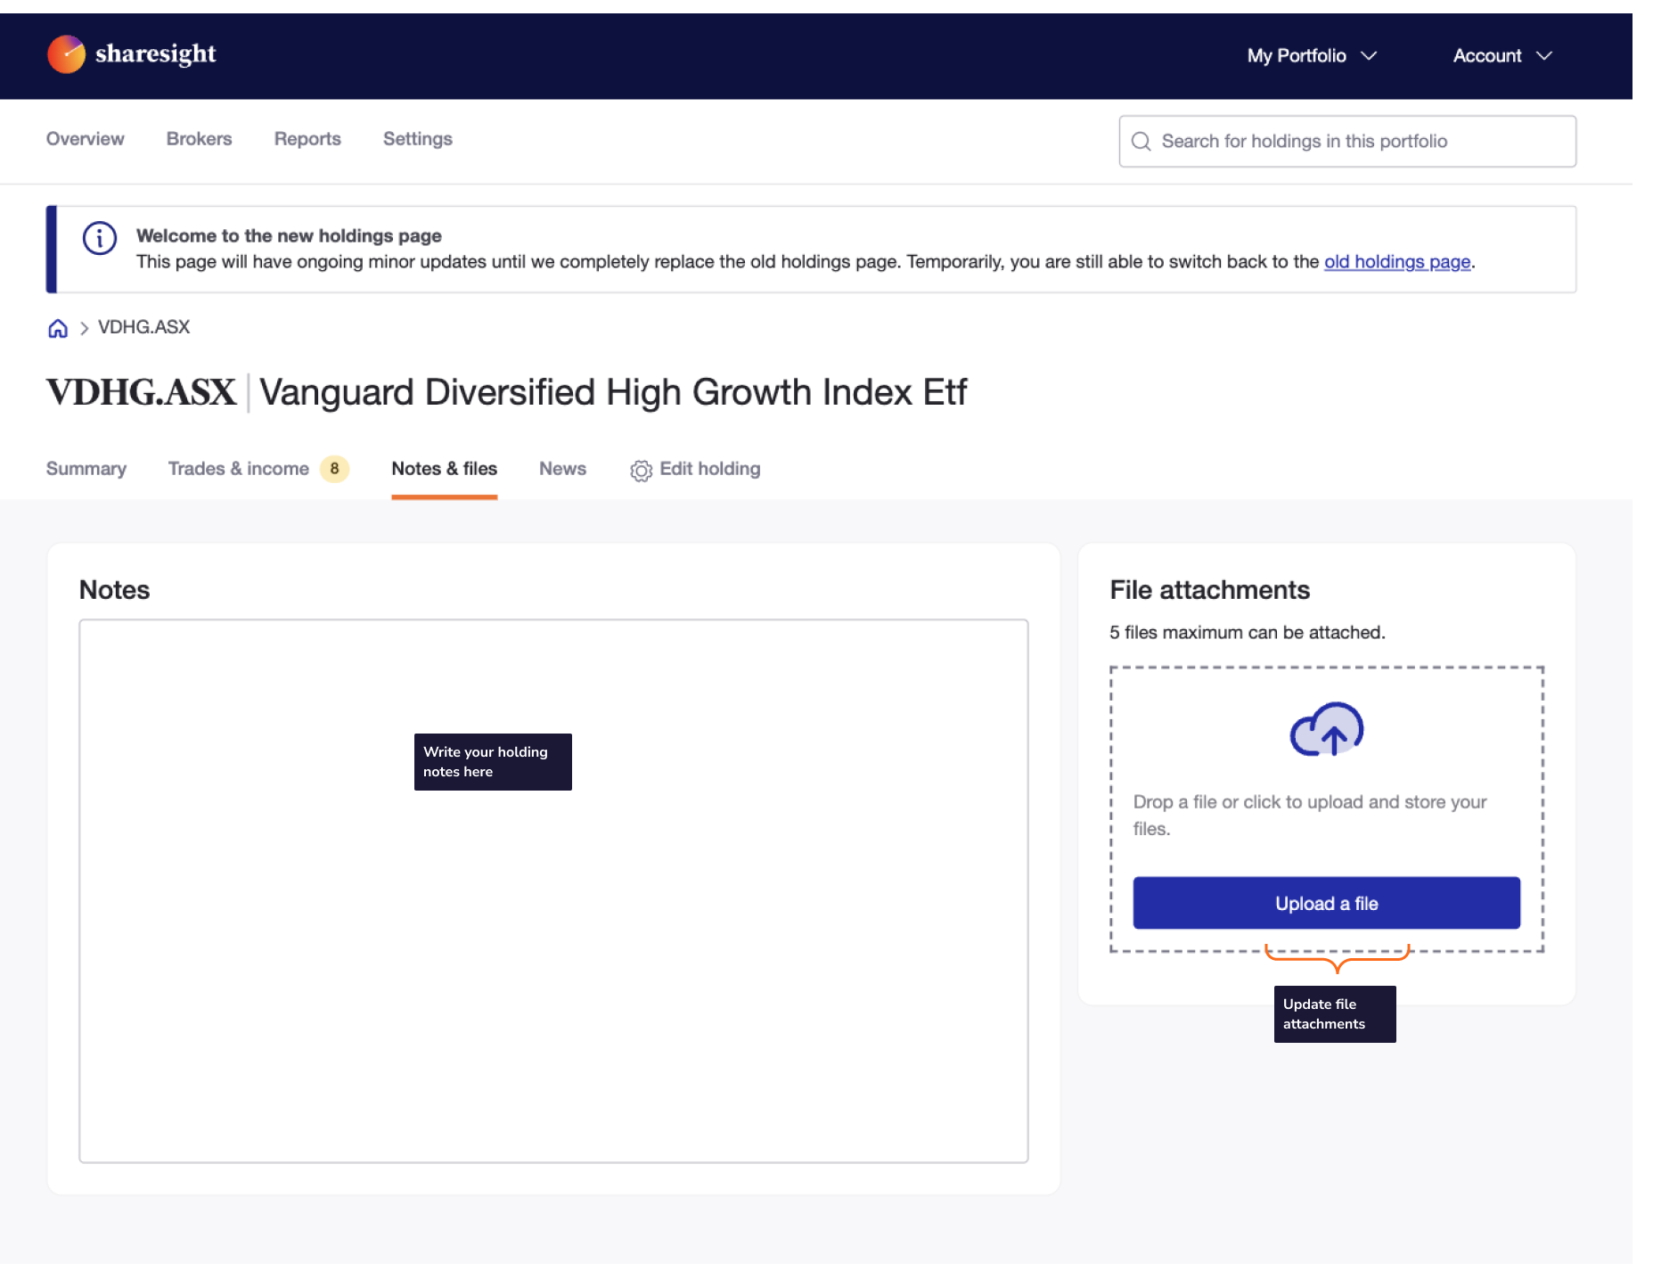Viewport: 1653px width, 1279px height.
Task: Click the 'Welcome to the new holdings page' heading
Action: click(289, 236)
